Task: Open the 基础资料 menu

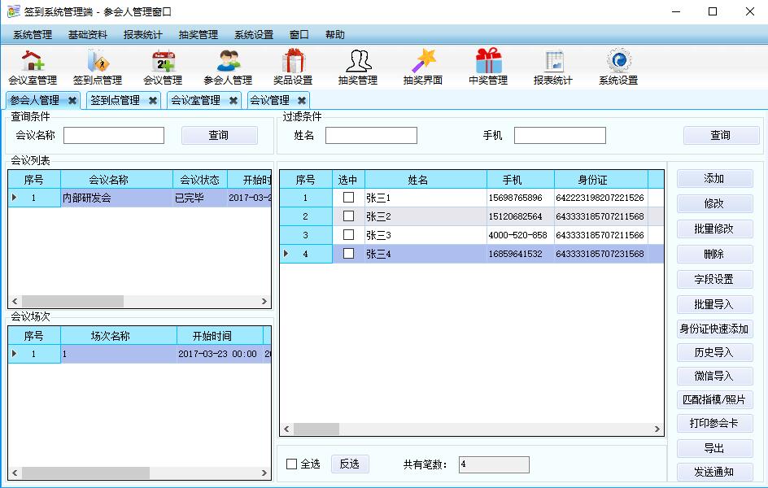Action: pyautogui.click(x=87, y=35)
